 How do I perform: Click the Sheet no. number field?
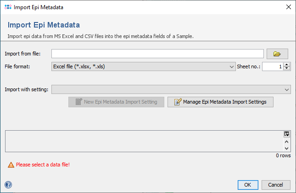pos(272,66)
